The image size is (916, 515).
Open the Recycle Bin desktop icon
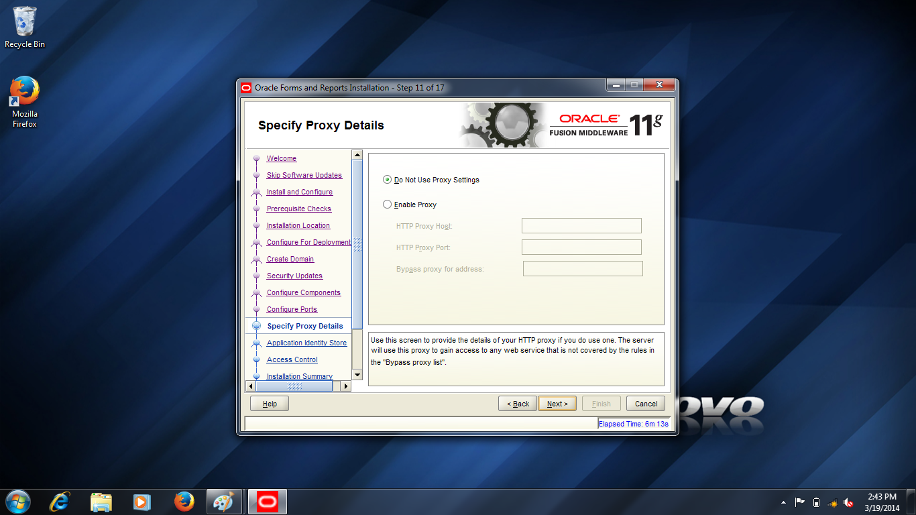pyautogui.click(x=25, y=27)
